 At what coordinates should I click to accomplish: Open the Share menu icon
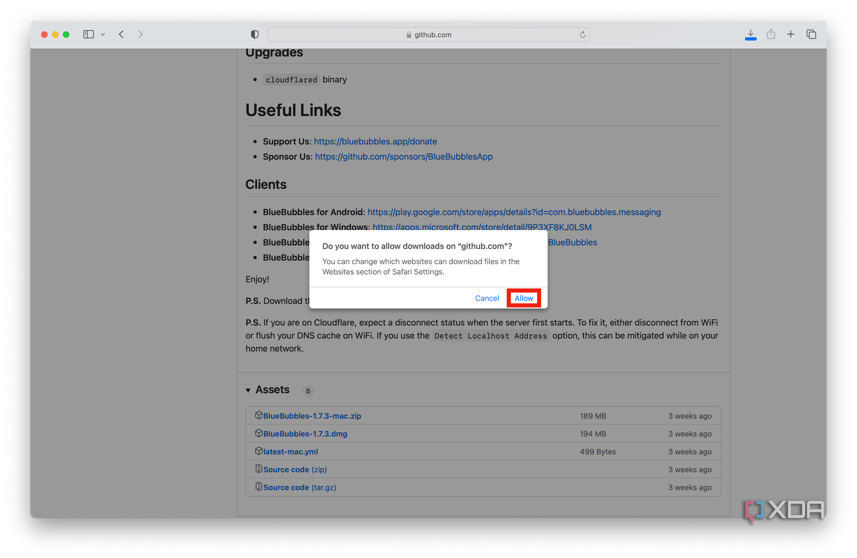coord(771,34)
